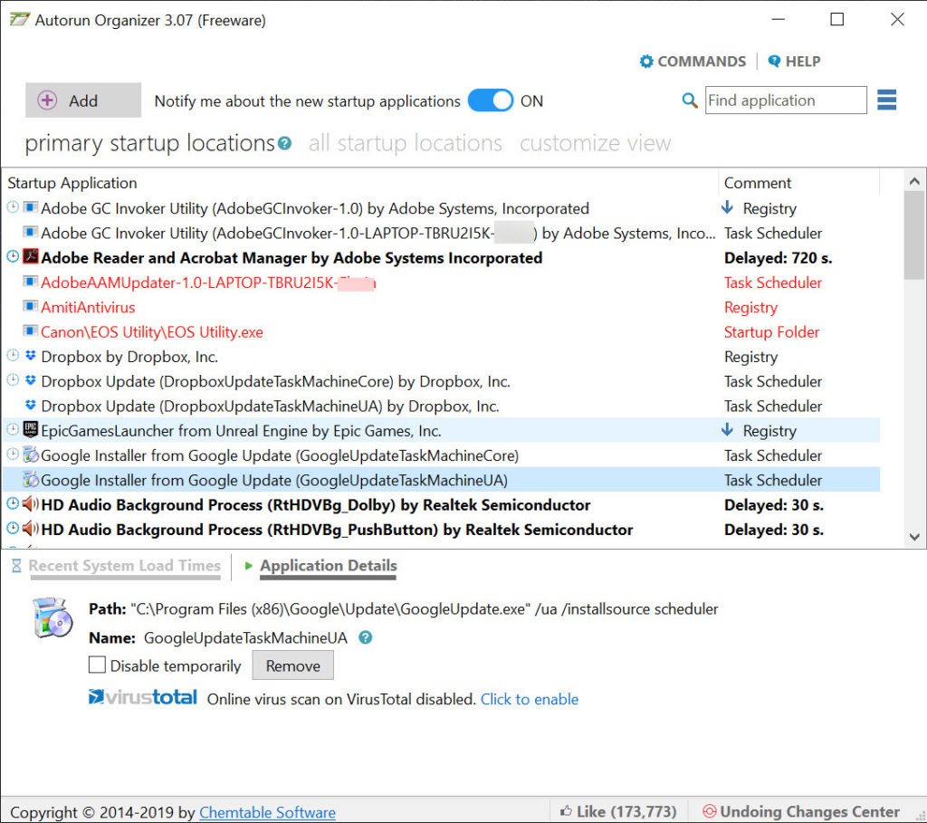Open the Recent System Load Times tab
The image size is (927, 823).
pyautogui.click(x=124, y=566)
